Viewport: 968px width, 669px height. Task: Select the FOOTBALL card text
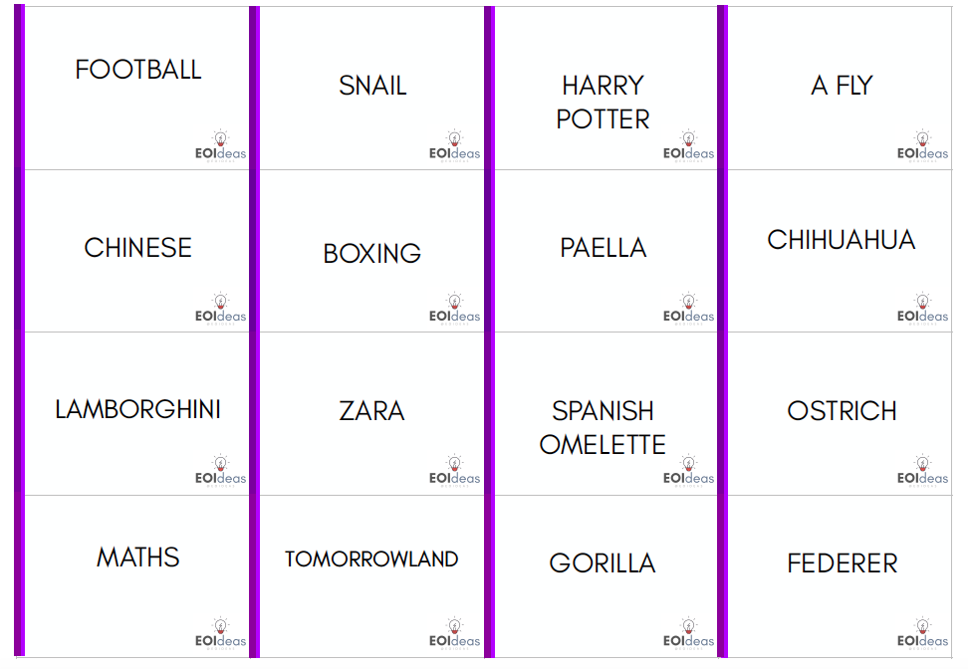click(138, 70)
